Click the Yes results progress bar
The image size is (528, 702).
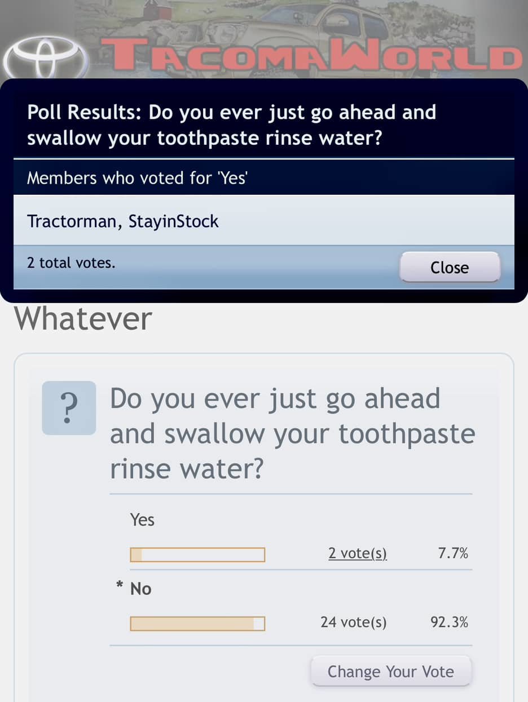point(197,555)
